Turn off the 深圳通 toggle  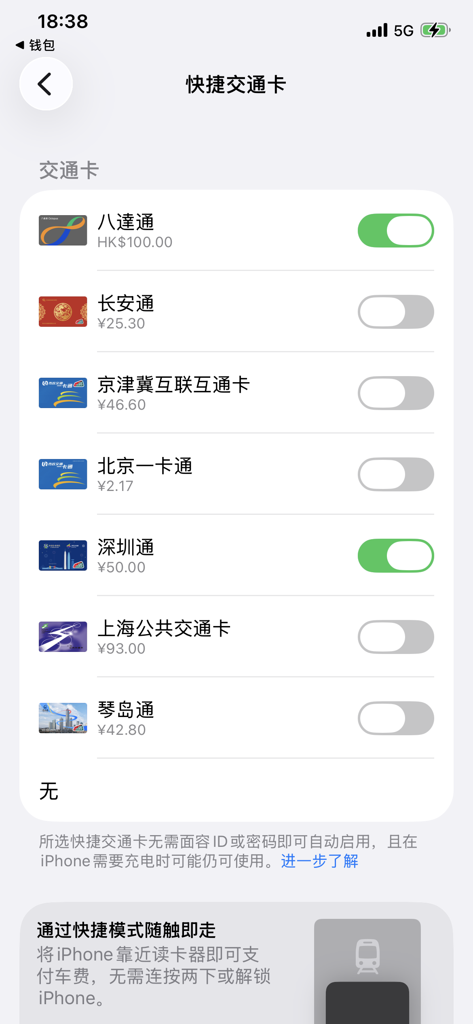tap(395, 556)
